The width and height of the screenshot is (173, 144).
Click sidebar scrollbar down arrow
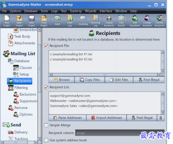[x=40, y=139]
